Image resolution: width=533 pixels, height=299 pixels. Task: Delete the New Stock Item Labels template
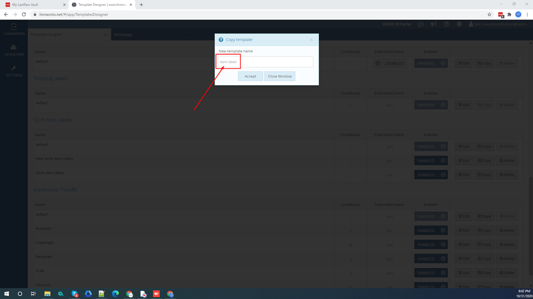click(x=507, y=161)
